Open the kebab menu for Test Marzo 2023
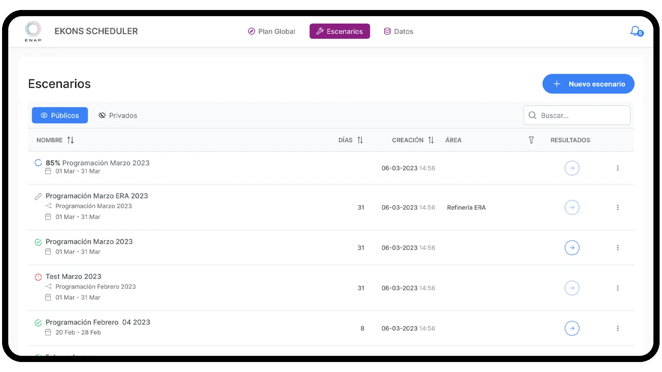Screen dimensions: 662x372 click(x=618, y=288)
